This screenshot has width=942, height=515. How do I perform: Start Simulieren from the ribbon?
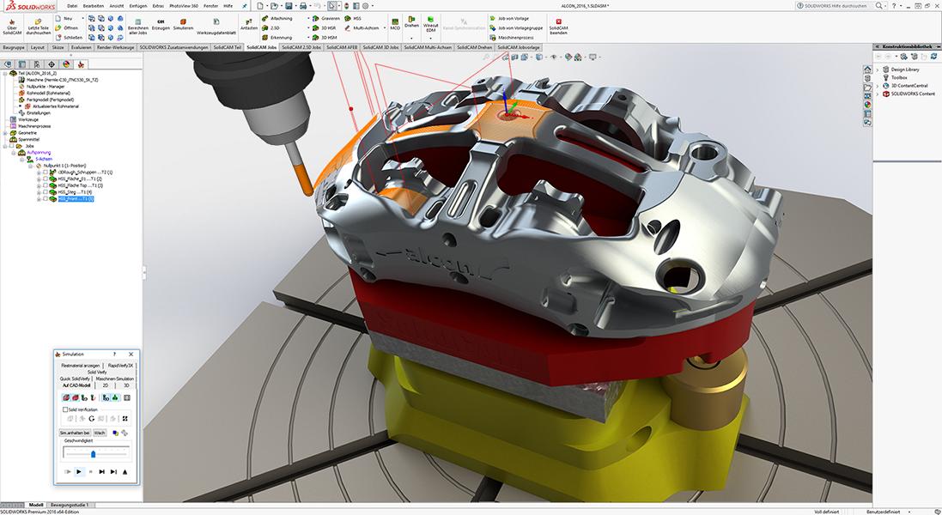point(183,25)
